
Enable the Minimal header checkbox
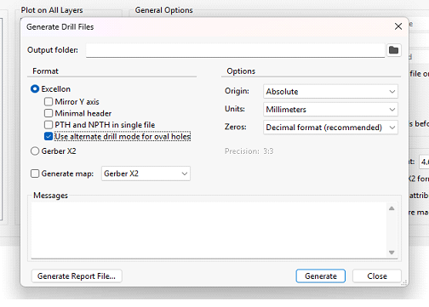49,113
